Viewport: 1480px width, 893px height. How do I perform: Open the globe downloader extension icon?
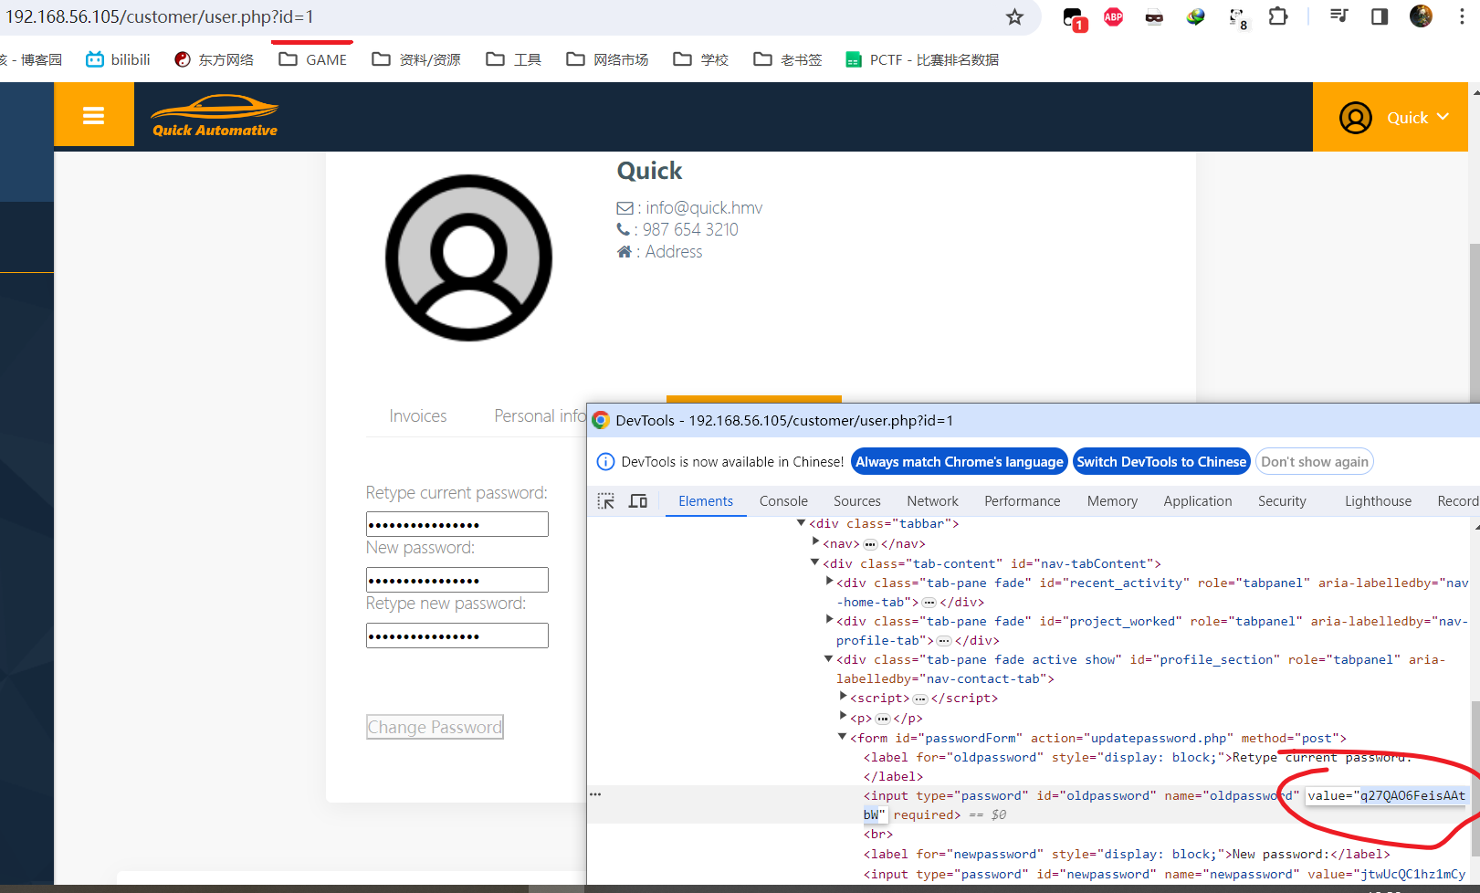pos(1195,16)
